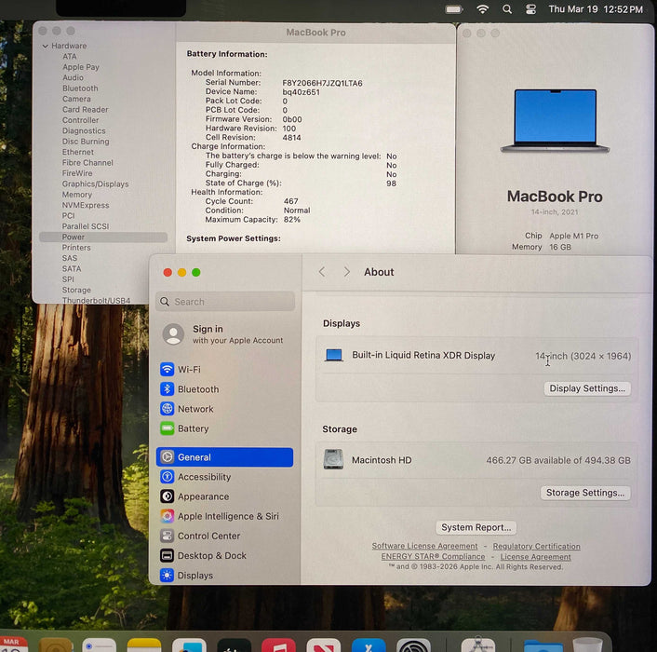Viewport: 657px width, 652px height.
Task: Select Storage in the System Information sidebar
Action: 76,290
